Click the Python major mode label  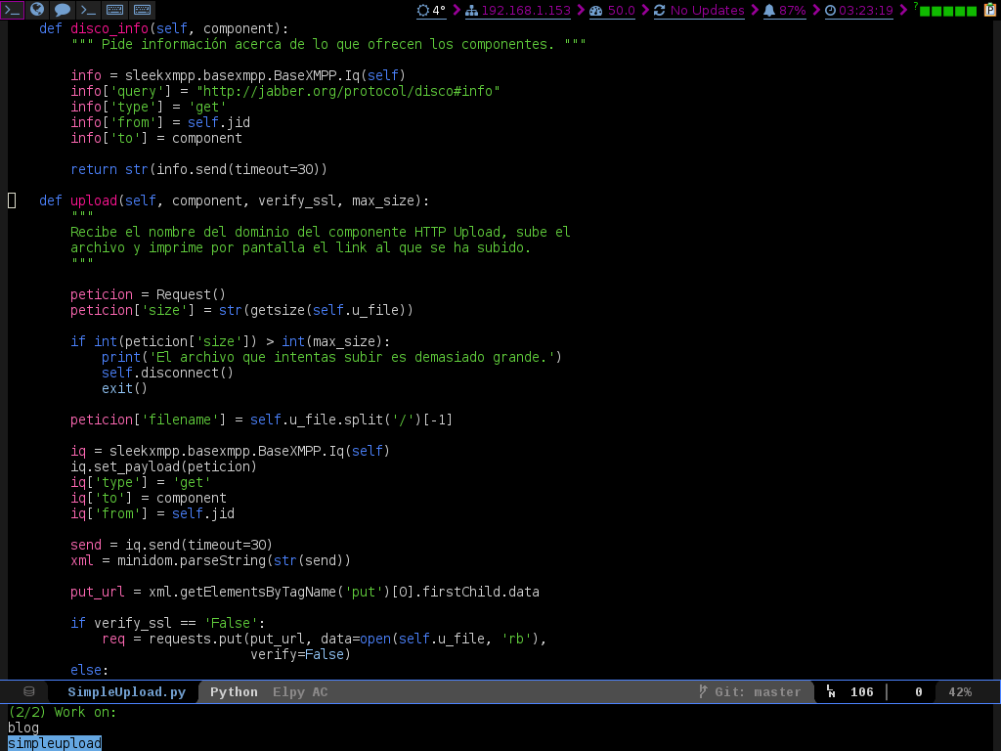pos(234,691)
